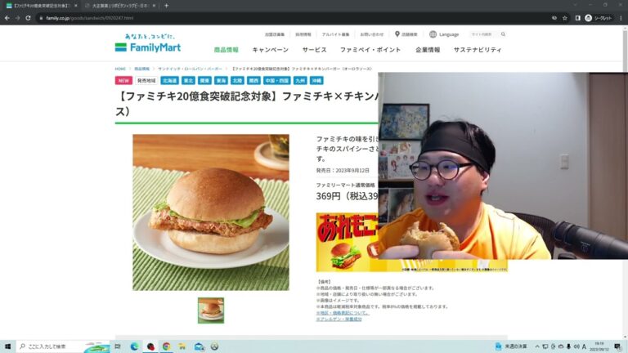Viewport: 628px width, 353px height.
Task: Go back using browser back arrow
Action: 7,18
